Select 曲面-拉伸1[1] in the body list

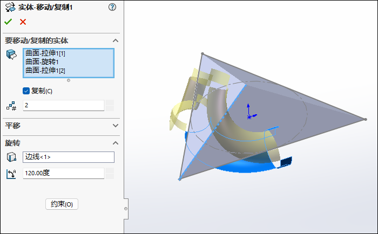point(45,53)
